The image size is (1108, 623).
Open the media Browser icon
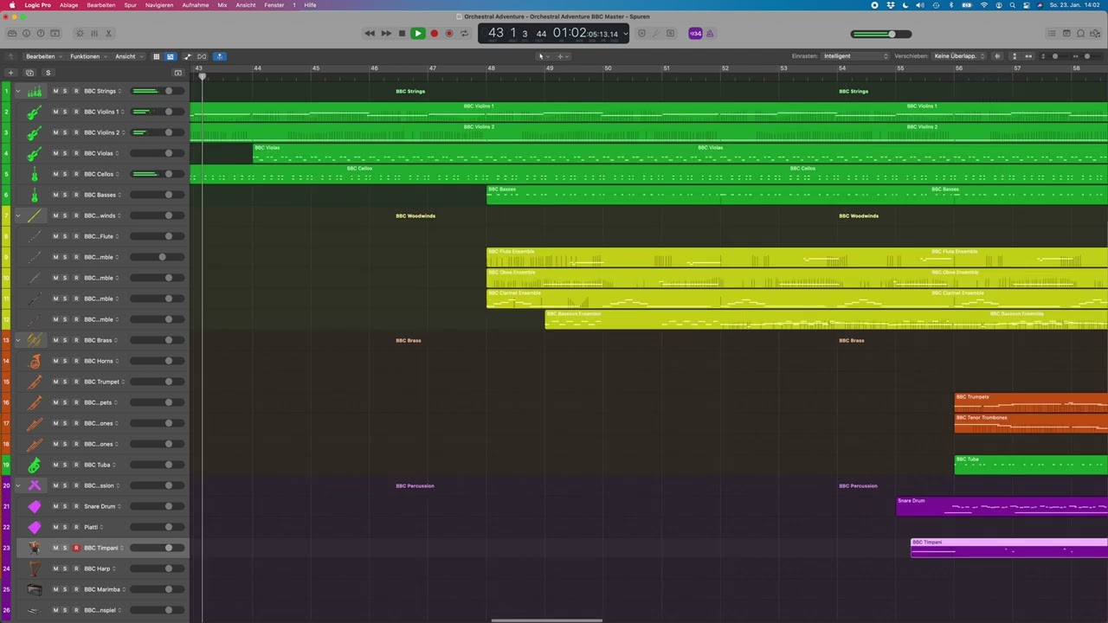pyautogui.click(x=1095, y=34)
